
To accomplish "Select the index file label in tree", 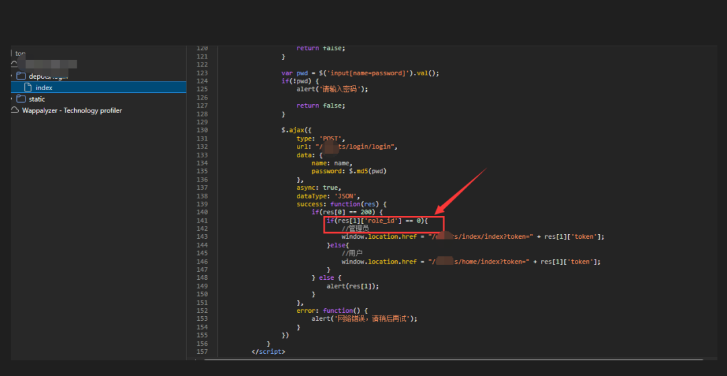I will pyautogui.click(x=44, y=87).
